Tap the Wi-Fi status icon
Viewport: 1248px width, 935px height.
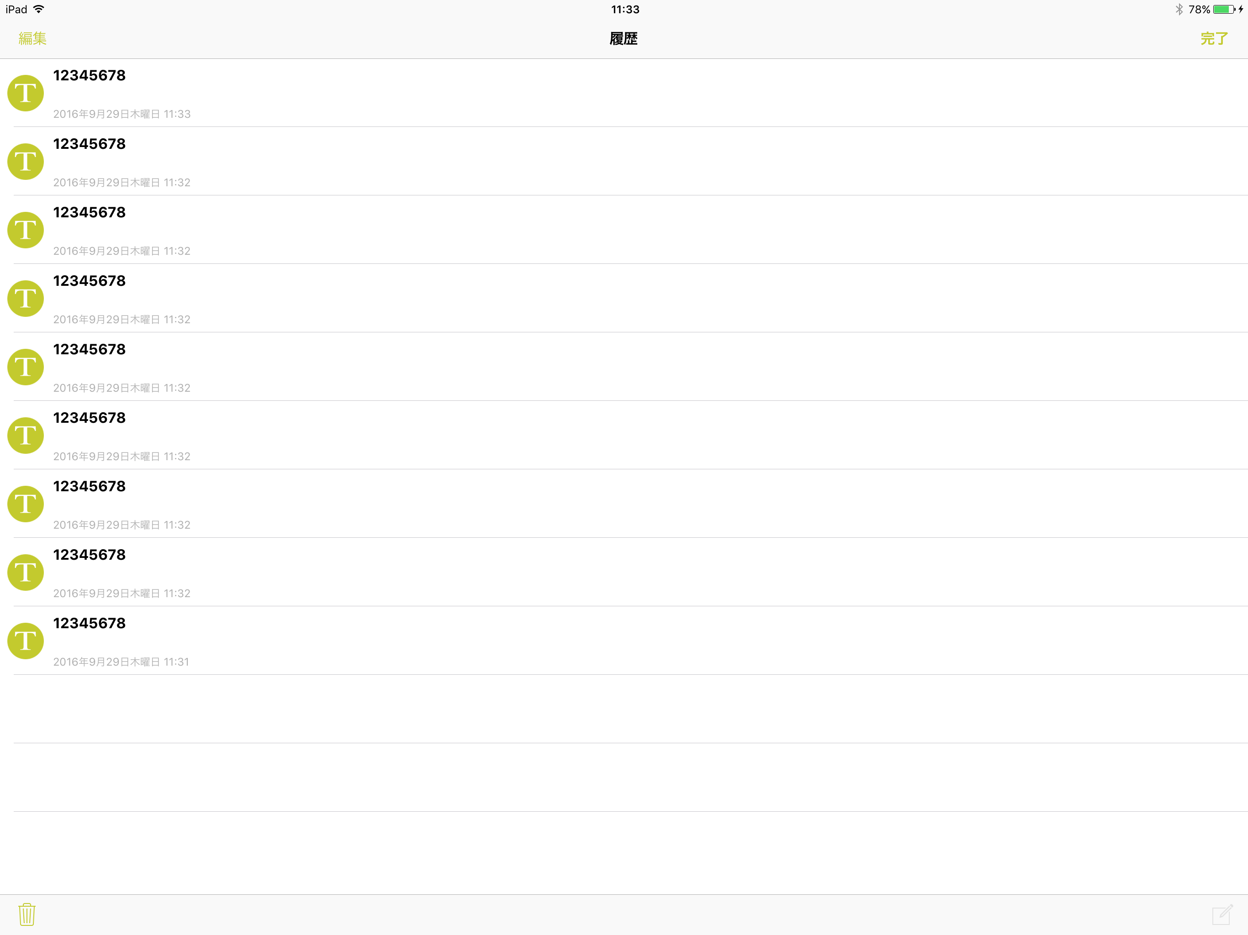pyautogui.click(x=38, y=9)
